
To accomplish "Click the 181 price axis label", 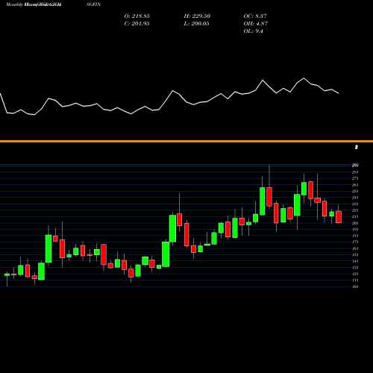I will pos(355,236).
